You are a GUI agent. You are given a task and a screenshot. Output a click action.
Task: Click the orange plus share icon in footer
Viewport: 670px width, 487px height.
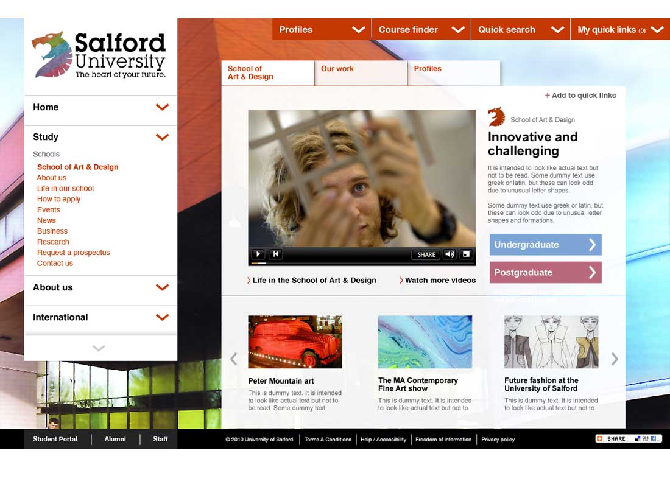[x=599, y=439]
